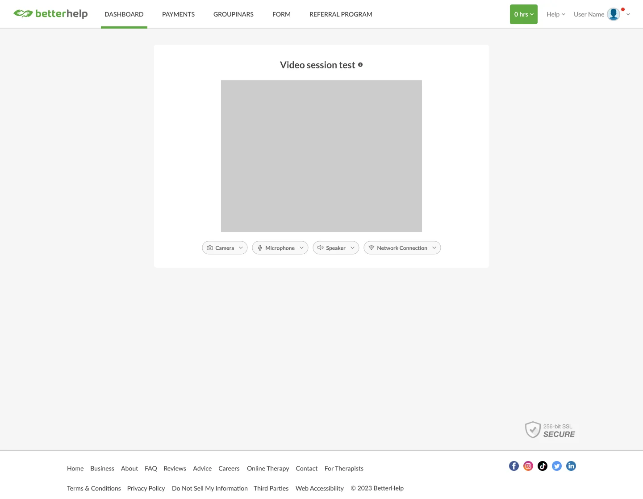The height and width of the screenshot is (499, 643).
Task: Open the Third Parties link
Action: (271, 488)
